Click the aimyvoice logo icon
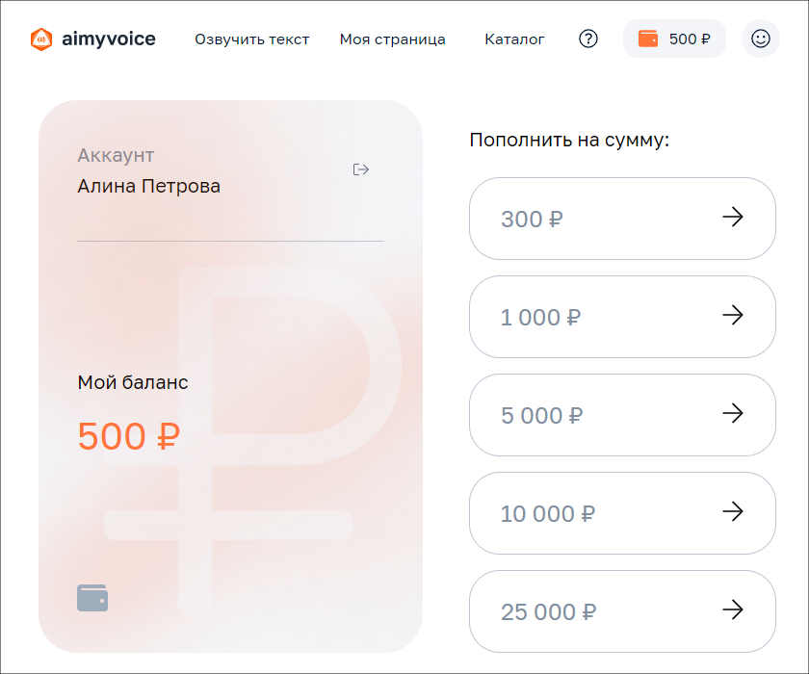The height and width of the screenshot is (674, 809). click(40, 39)
